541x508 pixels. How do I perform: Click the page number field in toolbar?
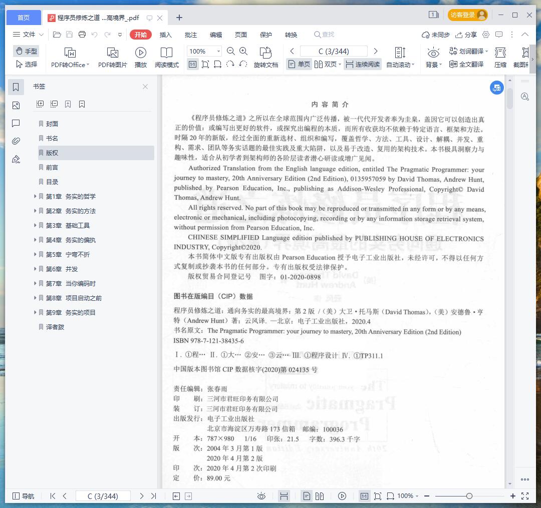point(334,52)
